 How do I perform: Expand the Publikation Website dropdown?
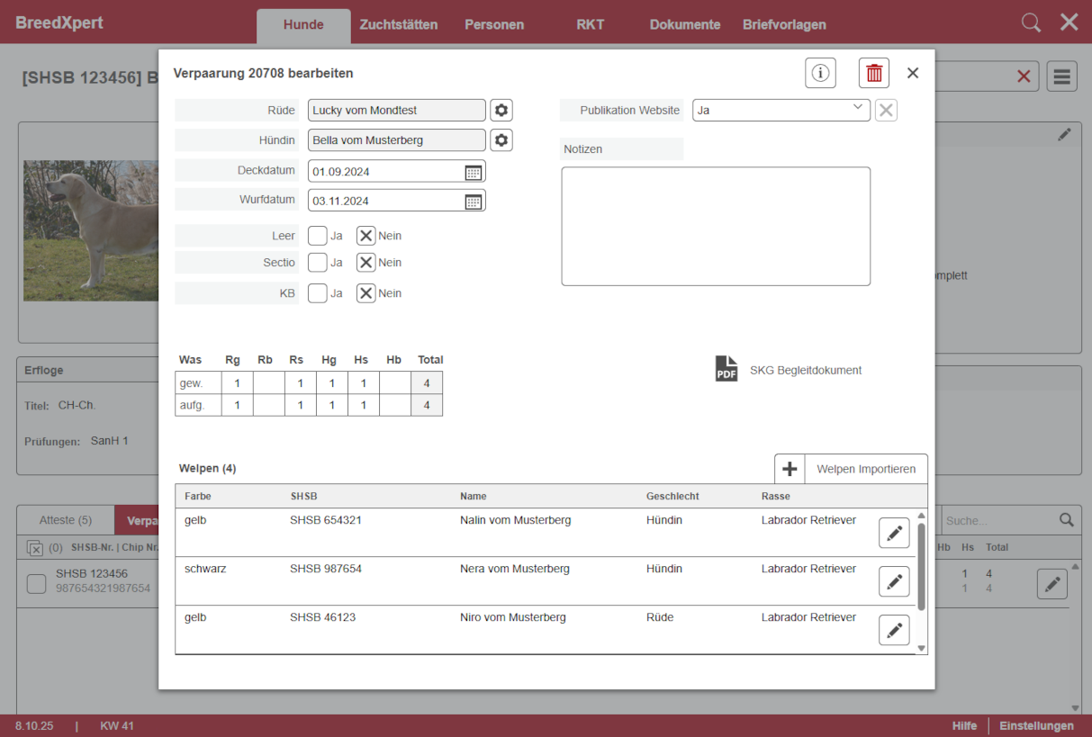[781, 110]
